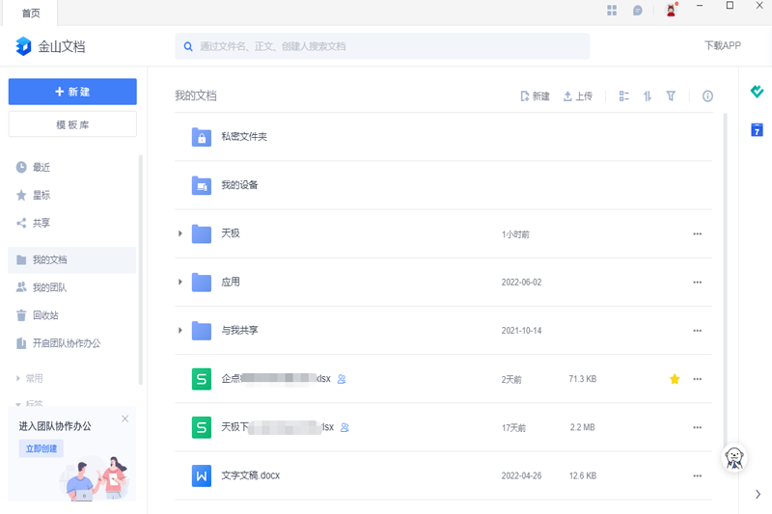Unstar the 企点 spreadsheet yellow star
The width and height of the screenshot is (772, 514).
[675, 379]
